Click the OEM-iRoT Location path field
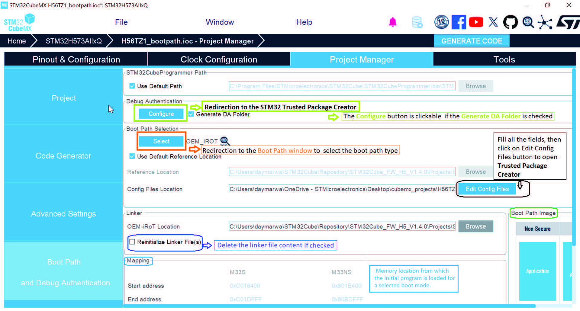The width and height of the screenshot is (580, 311). (342, 226)
